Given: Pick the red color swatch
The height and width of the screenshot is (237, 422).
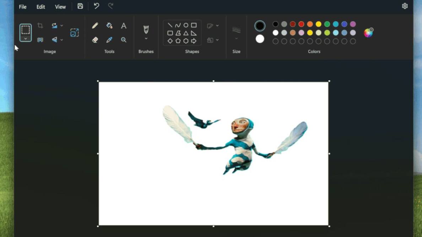Looking at the screenshot, I should [x=301, y=24].
